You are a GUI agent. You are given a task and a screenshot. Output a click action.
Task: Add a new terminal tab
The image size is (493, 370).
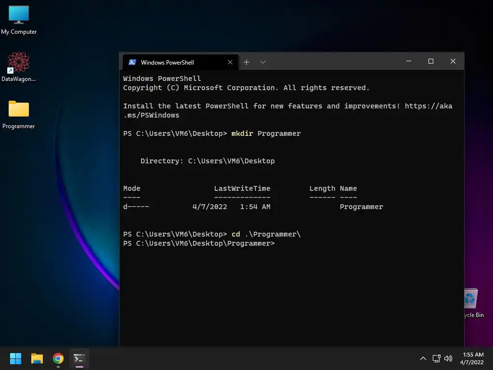(246, 62)
